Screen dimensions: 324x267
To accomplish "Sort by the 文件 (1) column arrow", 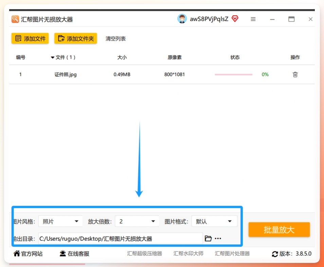I will (x=53, y=58).
